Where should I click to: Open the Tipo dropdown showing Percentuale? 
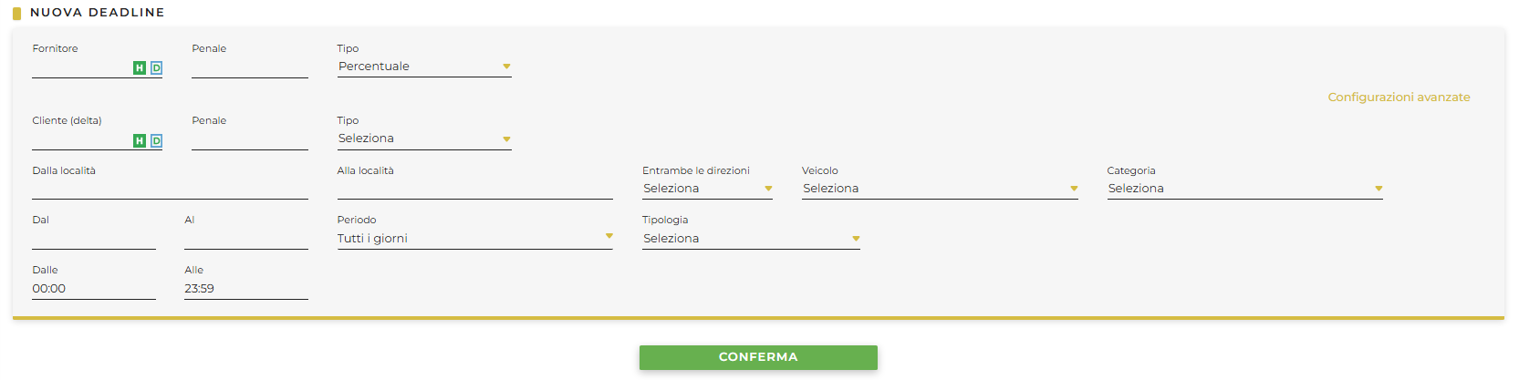click(424, 67)
